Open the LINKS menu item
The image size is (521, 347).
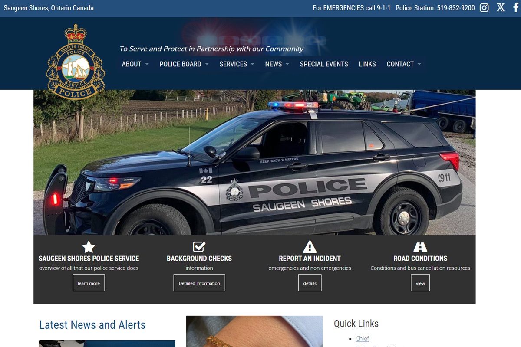pyautogui.click(x=367, y=64)
